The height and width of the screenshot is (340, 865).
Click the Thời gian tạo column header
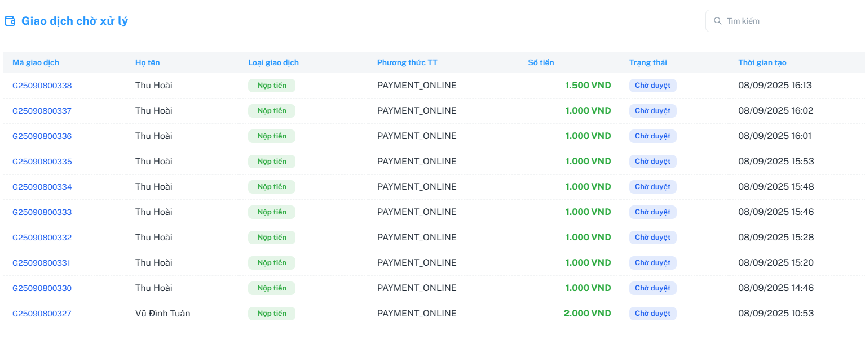coord(762,62)
